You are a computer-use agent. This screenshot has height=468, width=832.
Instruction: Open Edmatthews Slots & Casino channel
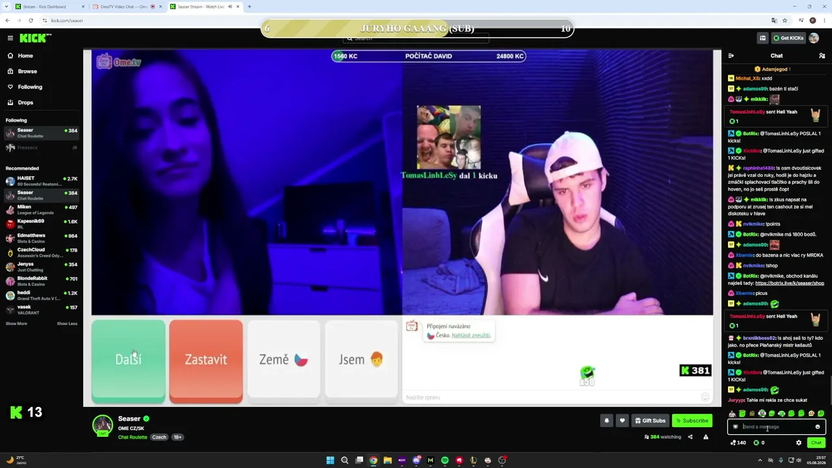[x=42, y=238]
